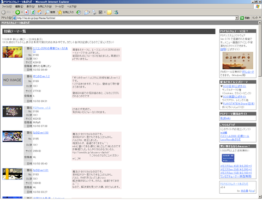This screenshot has height=209, width=262.
Task: Follow the PLAYSTATION Store sidebar link
Action: click(239, 103)
